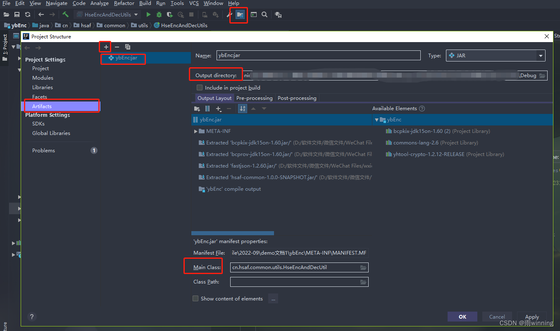Browse output directory folder icon

542,76
